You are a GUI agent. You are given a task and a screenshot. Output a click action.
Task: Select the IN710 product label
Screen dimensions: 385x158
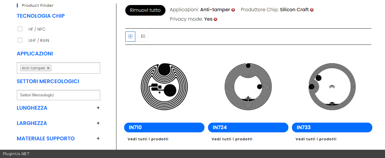click(164, 128)
